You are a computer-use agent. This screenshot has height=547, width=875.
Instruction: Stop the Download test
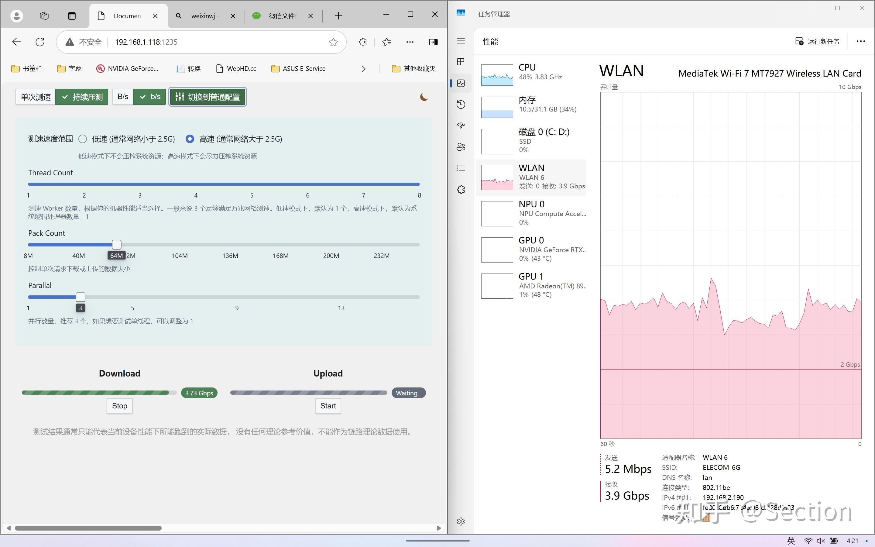click(x=119, y=406)
